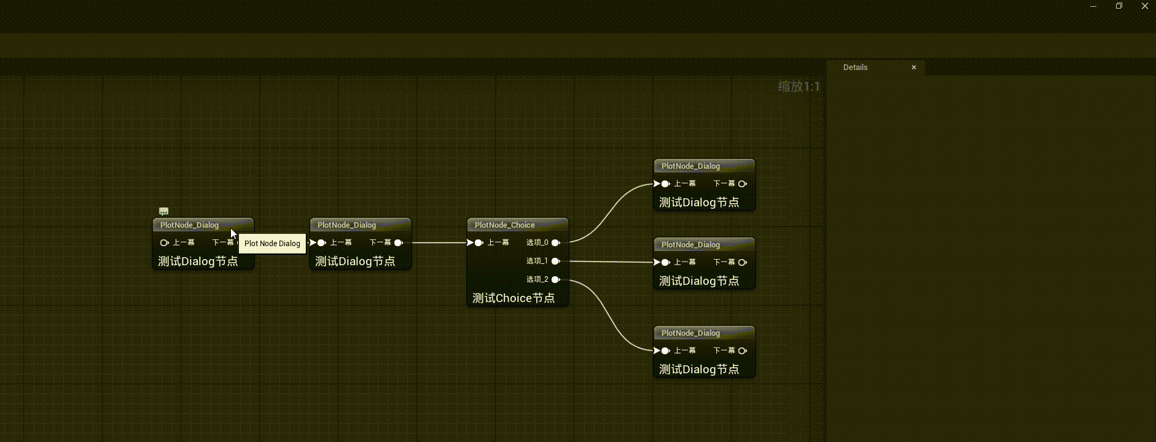1156x442 pixels.
Task: Click the 选项_0 output pin on Choice node
Action: pyautogui.click(x=555, y=242)
